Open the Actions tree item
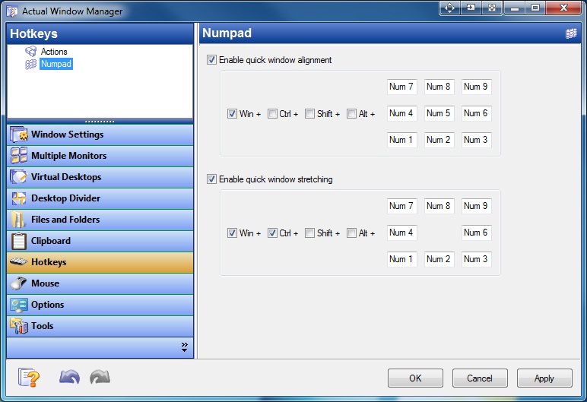Viewport: 587px width, 402px height. pyautogui.click(x=54, y=51)
